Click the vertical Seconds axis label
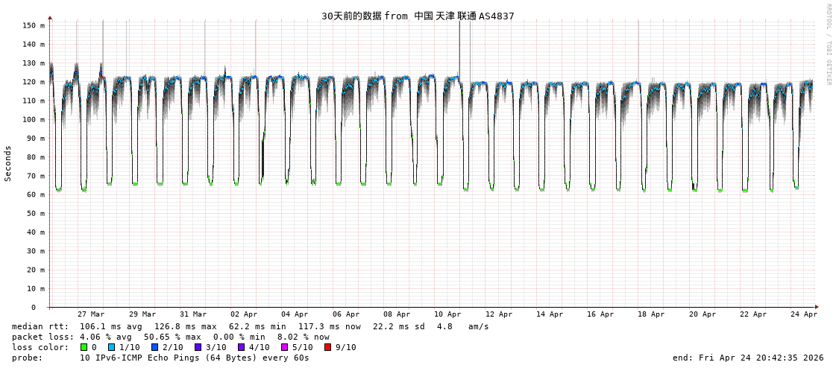The width and height of the screenshot is (836, 368). click(x=8, y=163)
